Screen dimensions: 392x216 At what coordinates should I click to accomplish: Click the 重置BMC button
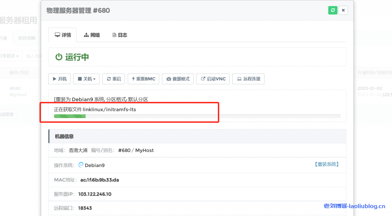144,79
